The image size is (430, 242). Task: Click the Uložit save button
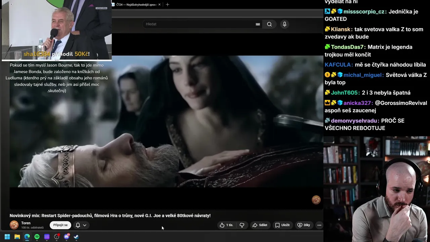[282, 225]
